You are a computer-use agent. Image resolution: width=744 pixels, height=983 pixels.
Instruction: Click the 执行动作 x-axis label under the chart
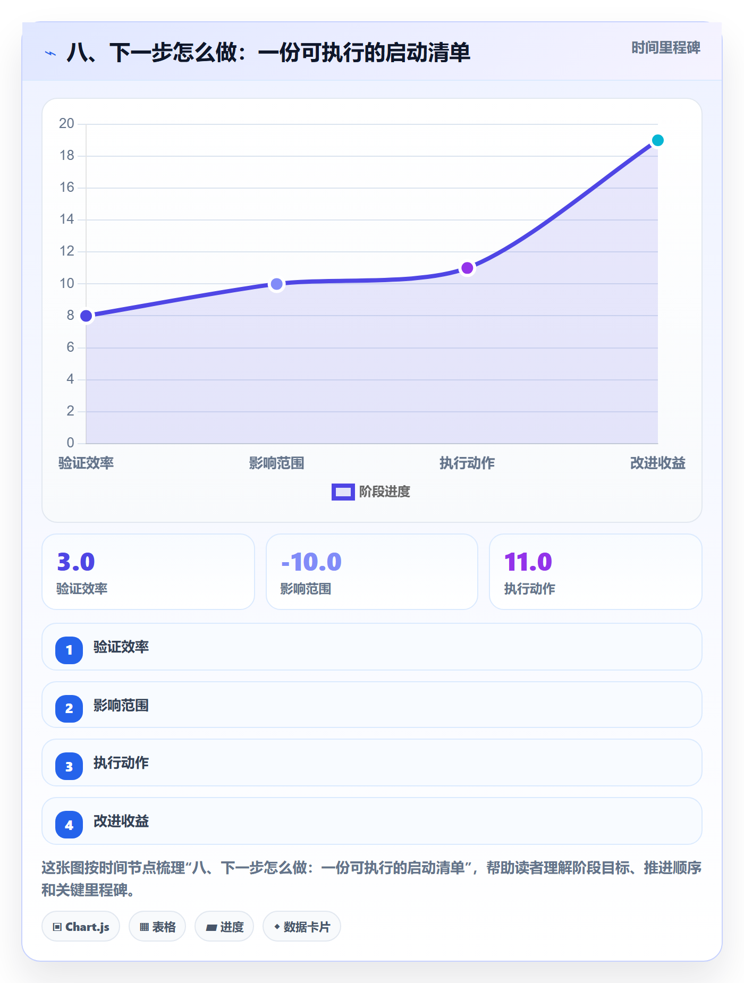(467, 463)
